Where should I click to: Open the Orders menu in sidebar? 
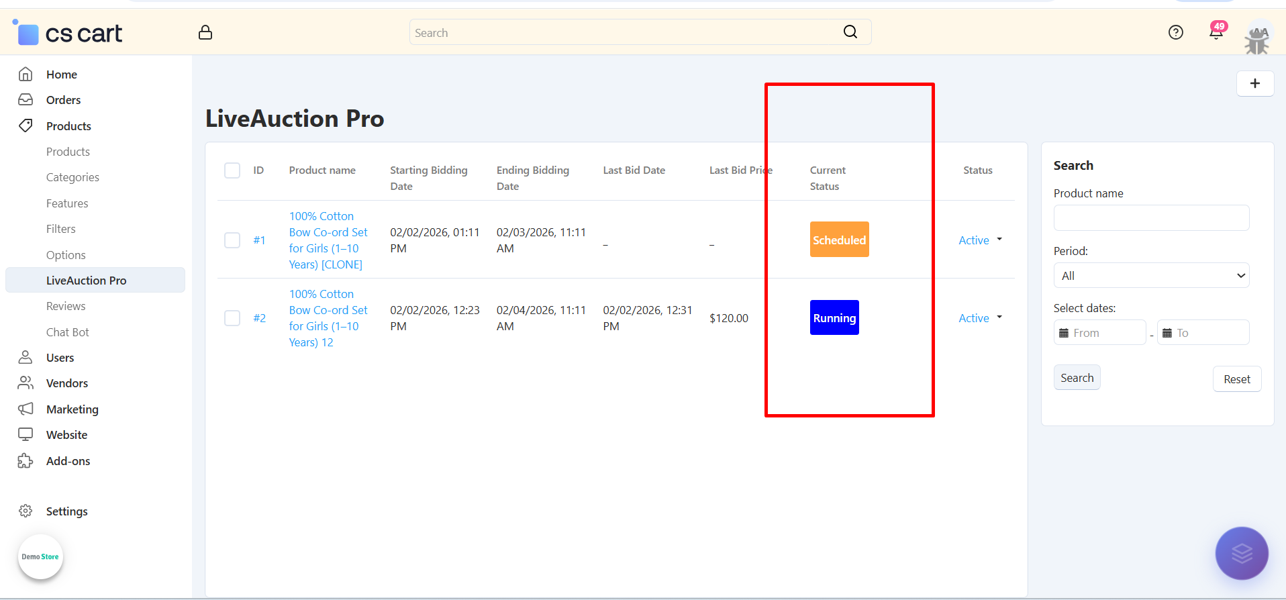tap(63, 100)
